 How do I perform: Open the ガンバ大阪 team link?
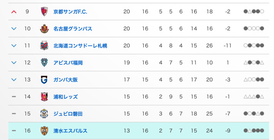pos(66,80)
